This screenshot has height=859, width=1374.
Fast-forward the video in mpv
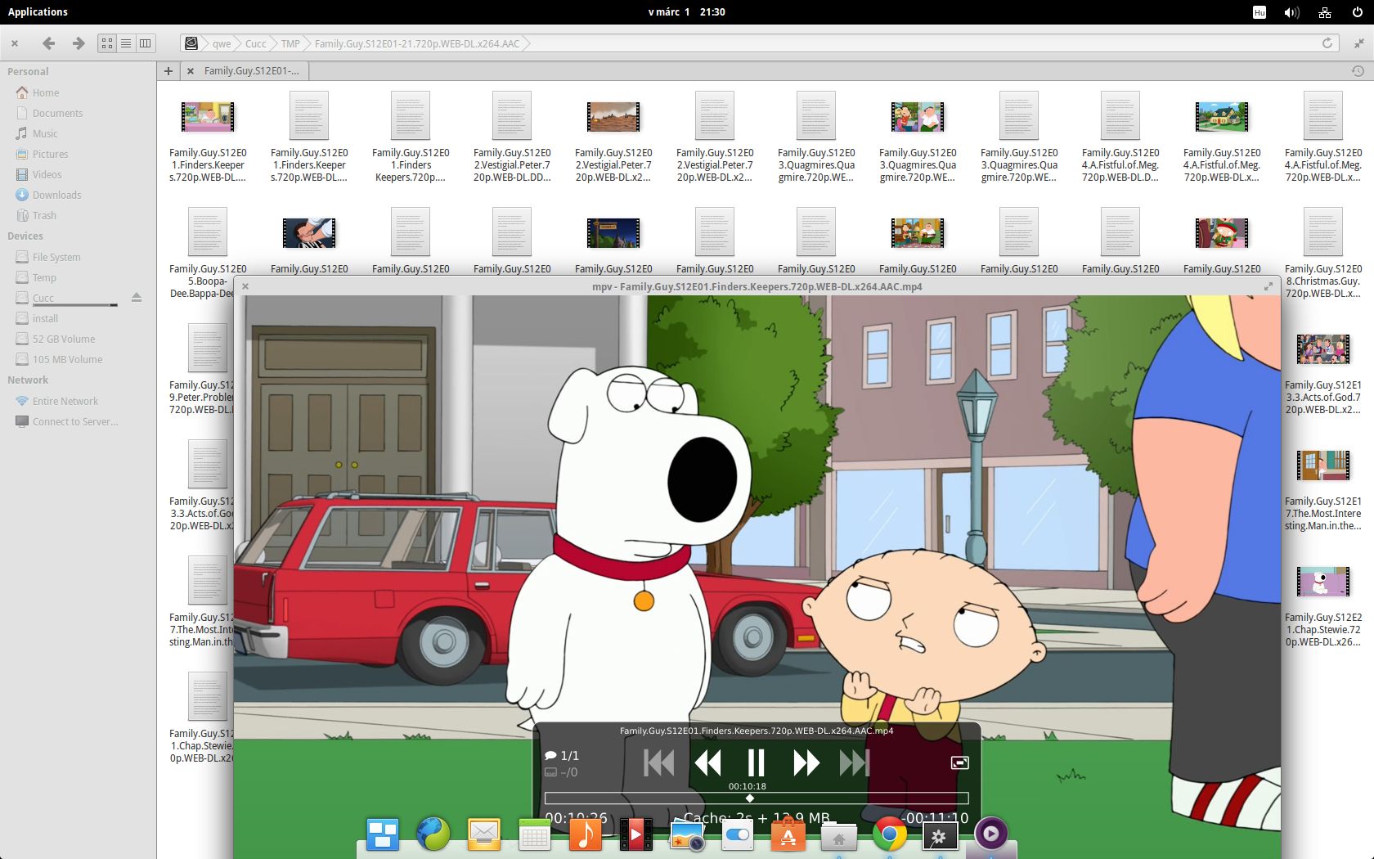pos(806,763)
